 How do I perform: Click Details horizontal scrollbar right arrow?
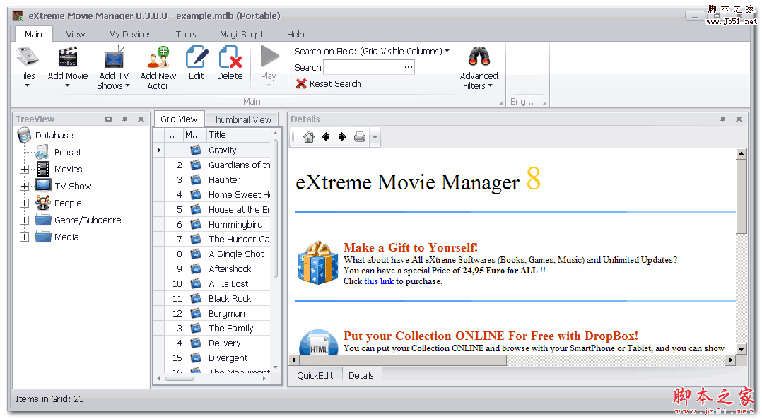(x=730, y=360)
